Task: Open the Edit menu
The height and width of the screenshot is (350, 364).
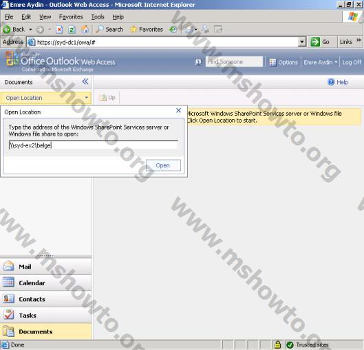Action: (x=26, y=17)
